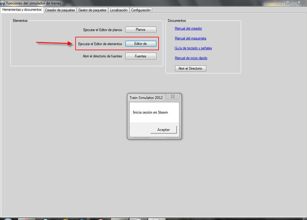Click the Abrir el Directorio button

click(191, 68)
